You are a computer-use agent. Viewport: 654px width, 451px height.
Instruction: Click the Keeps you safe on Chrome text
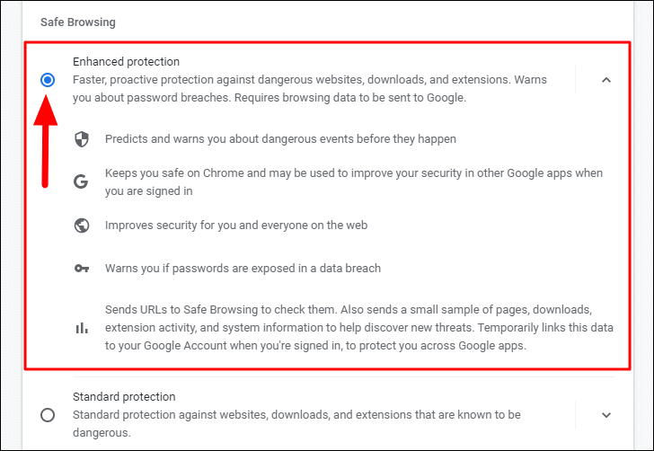point(354,181)
